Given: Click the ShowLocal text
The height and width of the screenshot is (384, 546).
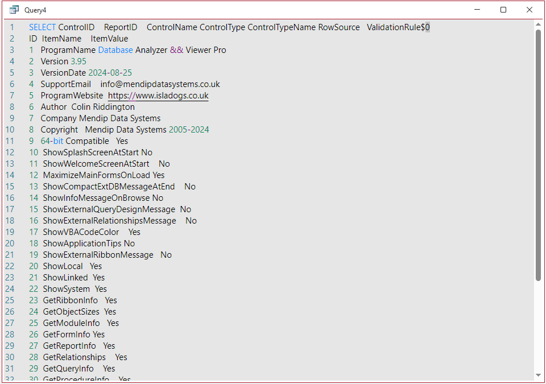Looking at the screenshot, I should tap(63, 266).
